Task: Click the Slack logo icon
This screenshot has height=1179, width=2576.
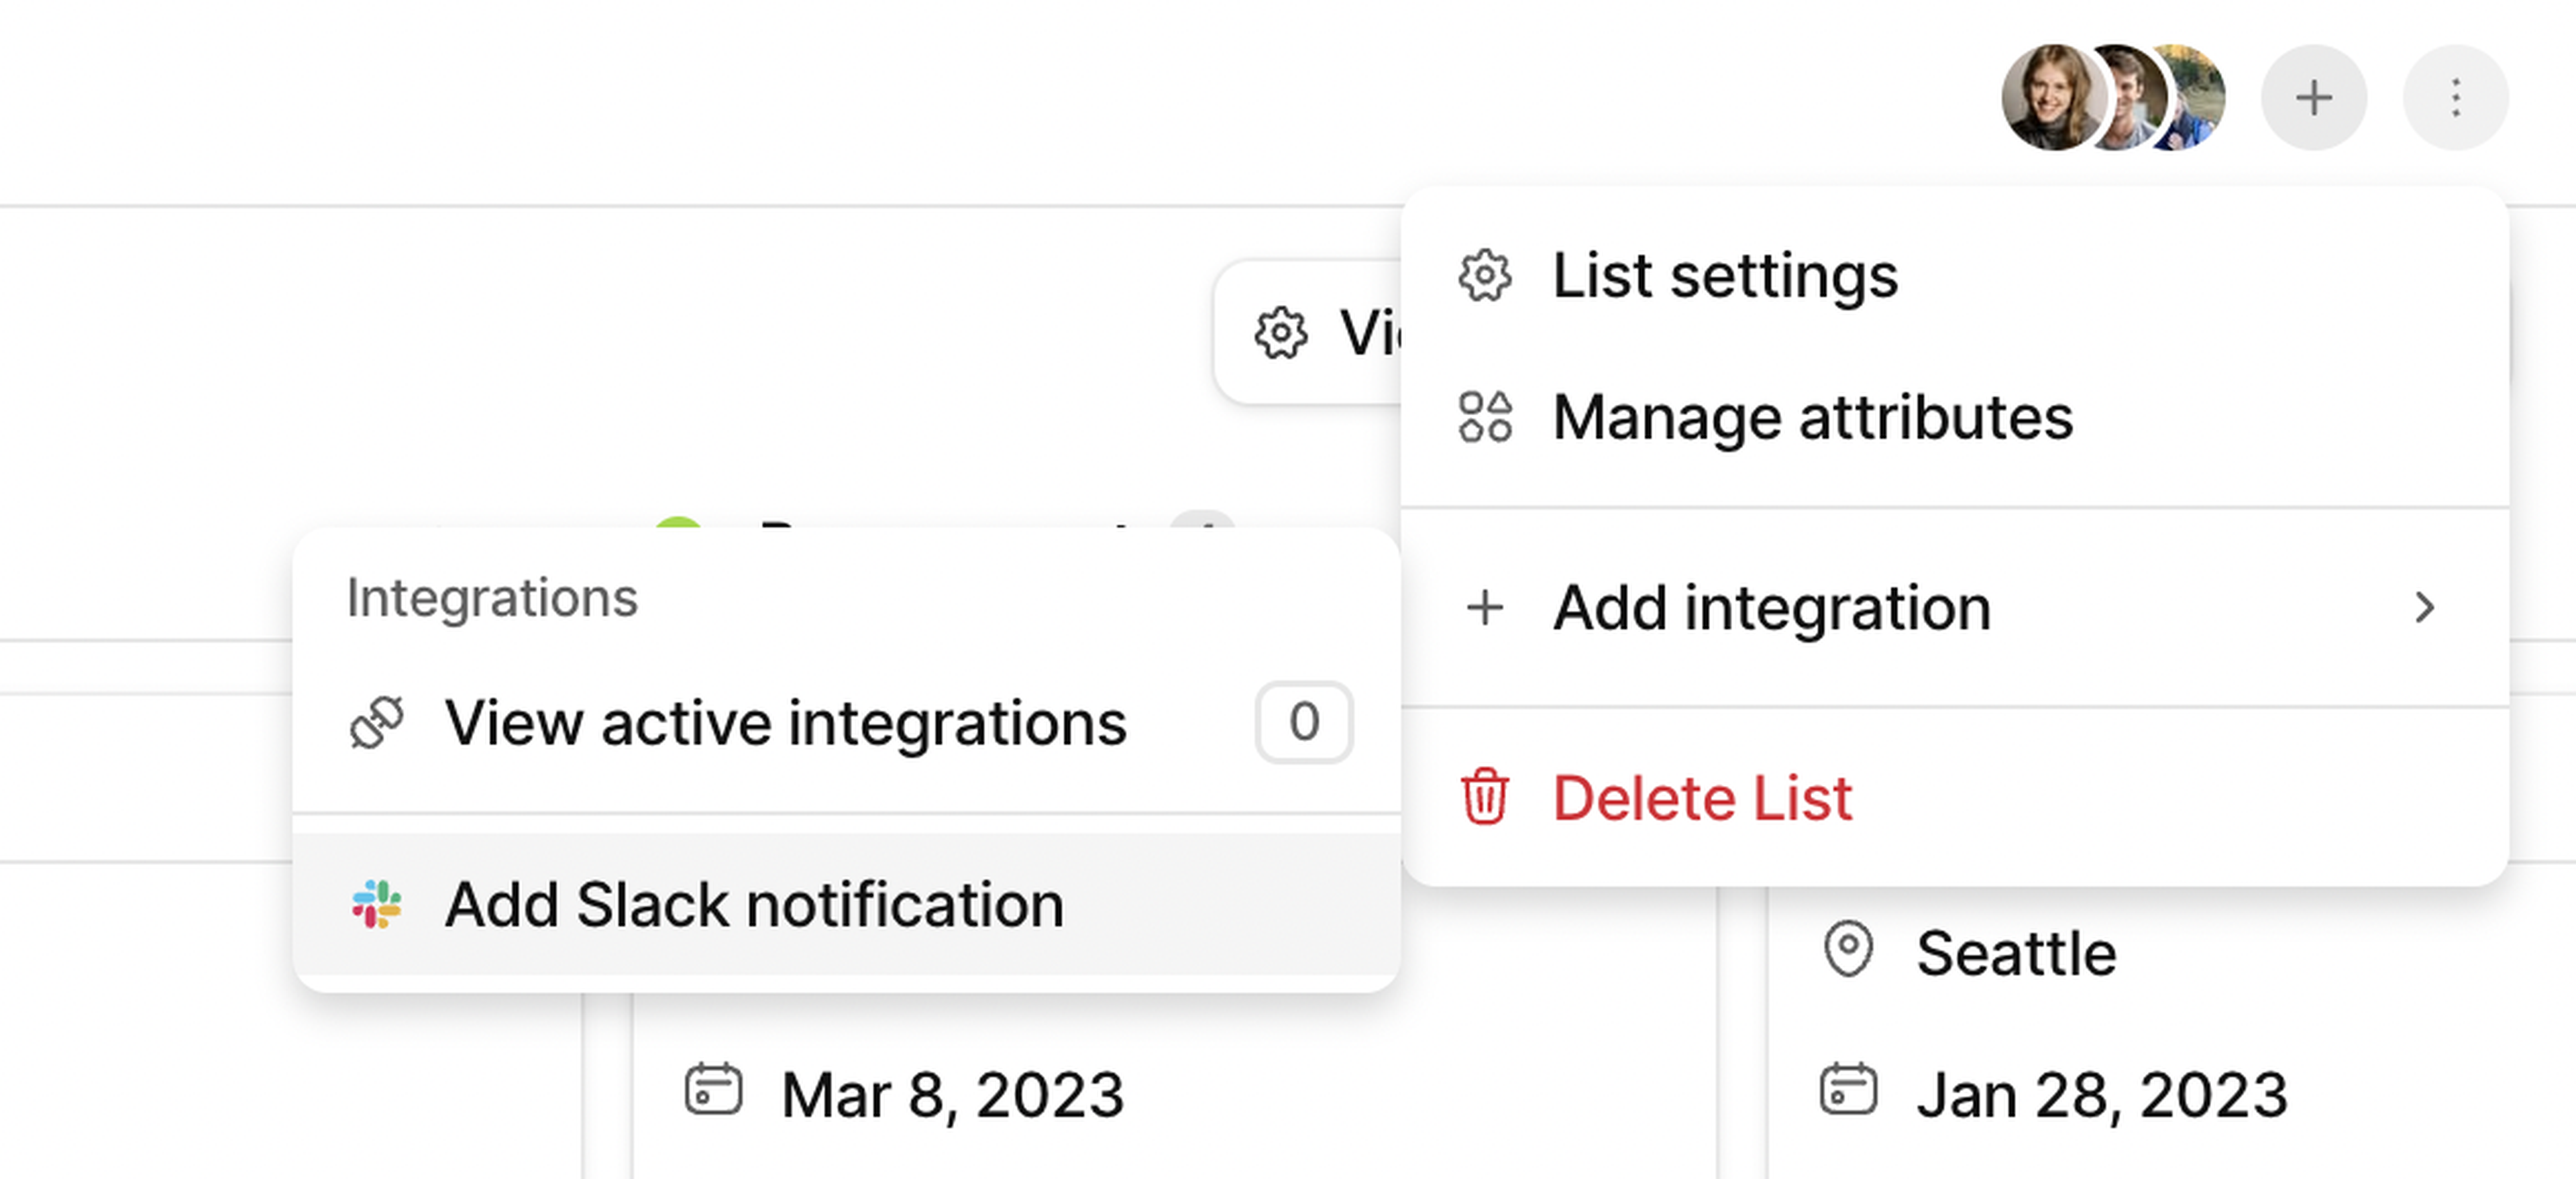Action: point(377,904)
